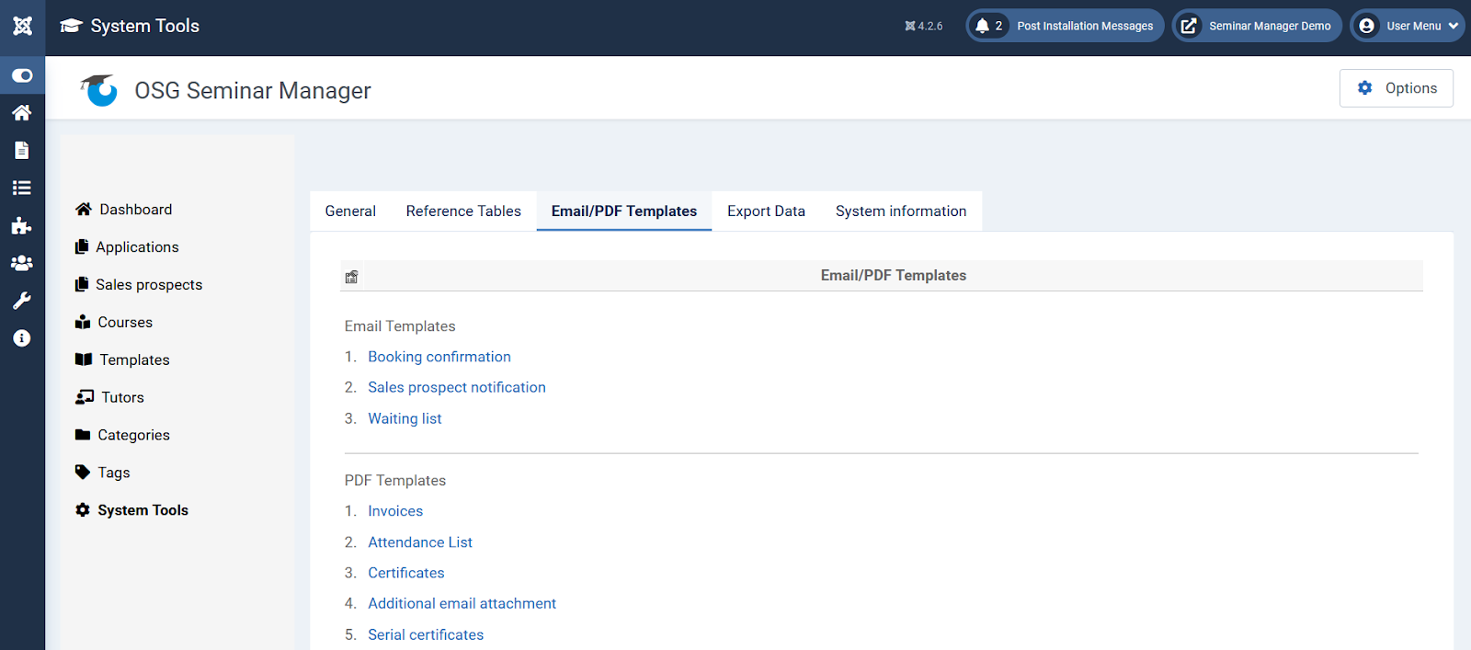The height and width of the screenshot is (650, 1471).
Task: Open Additional email attachment template
Action: click(x=462, y=604)
